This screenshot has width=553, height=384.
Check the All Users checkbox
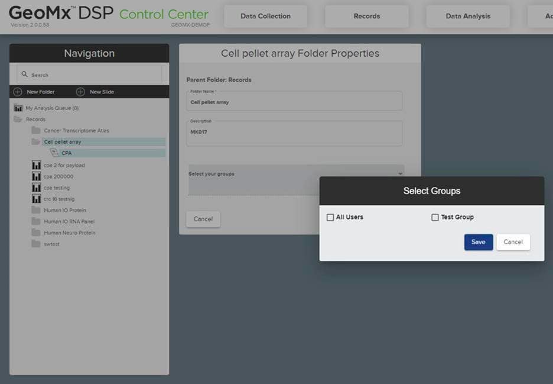330,217
